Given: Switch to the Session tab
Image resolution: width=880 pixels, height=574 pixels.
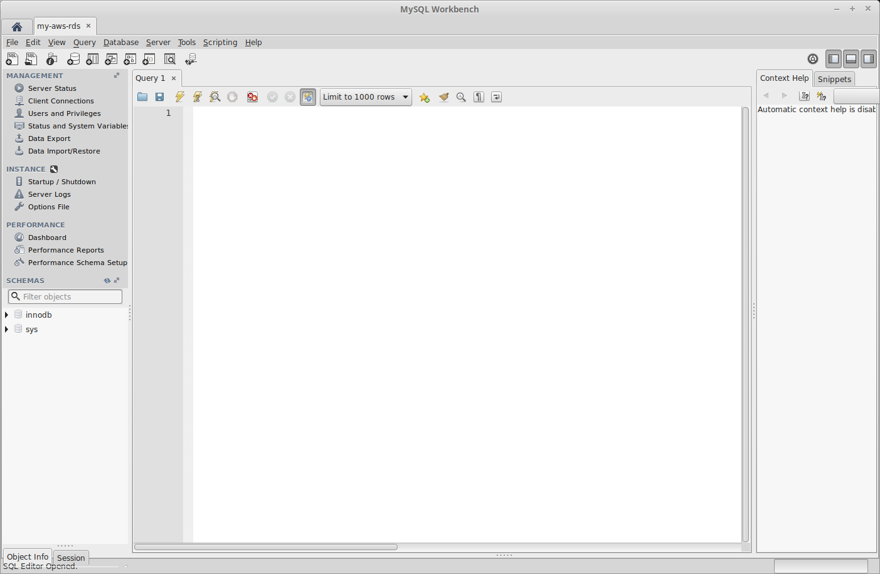Looking at the screenshot, I should [71, 558].
